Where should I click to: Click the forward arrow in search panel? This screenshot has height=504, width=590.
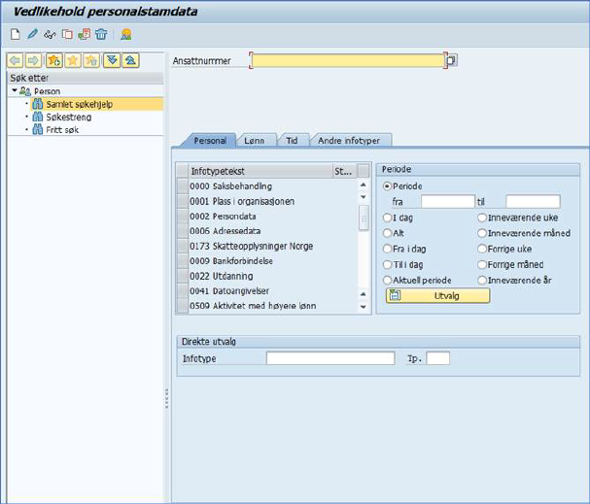point(33,60)
